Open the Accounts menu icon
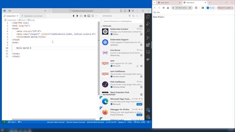This screenshot has height=132, width=235. tap(148, 110)
